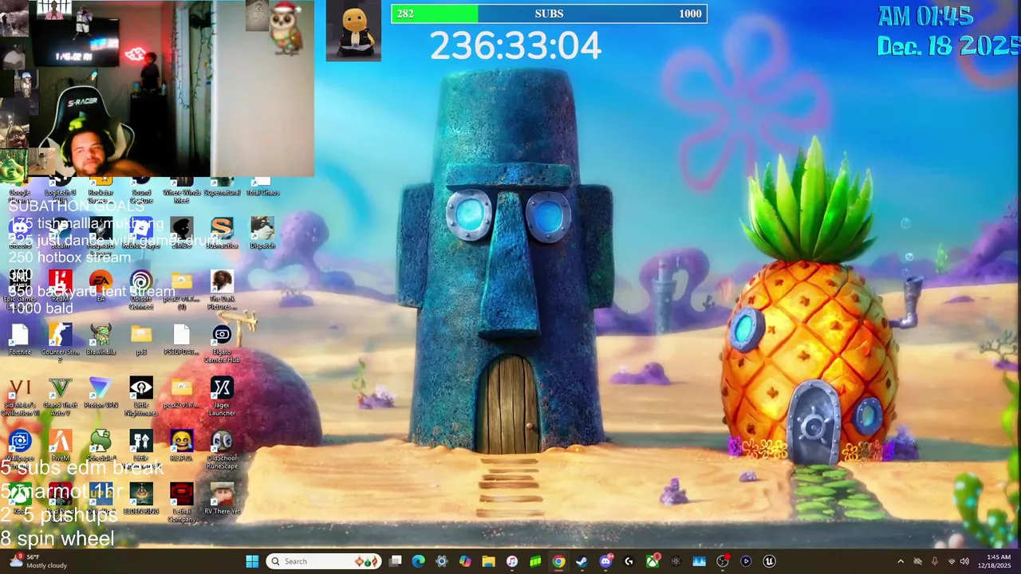
Task: Open the ELDEN RING desktop shortcut
Action: click(141, 498)
